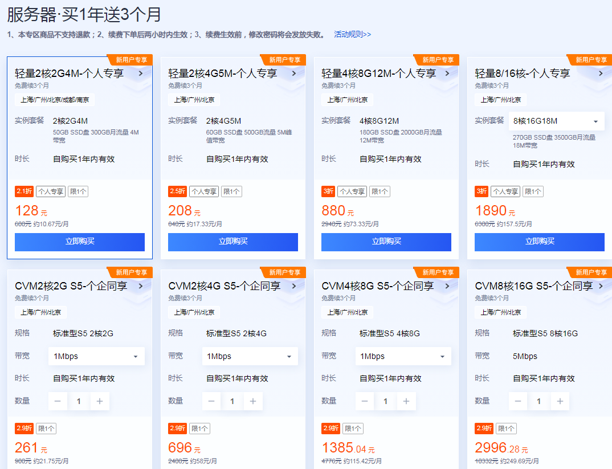Decrease quantity for CVM8核16G S5
612x469 pixels.
point(518,401)
